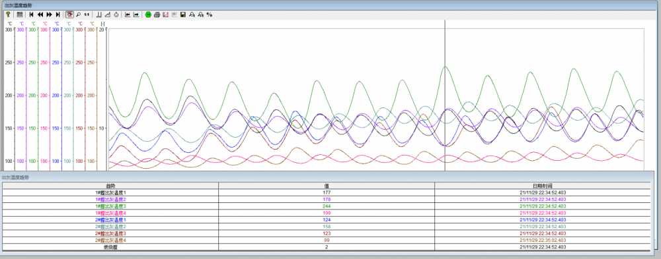Restore original 1:1 view
661x259 pixels.
tap(87, 14)
